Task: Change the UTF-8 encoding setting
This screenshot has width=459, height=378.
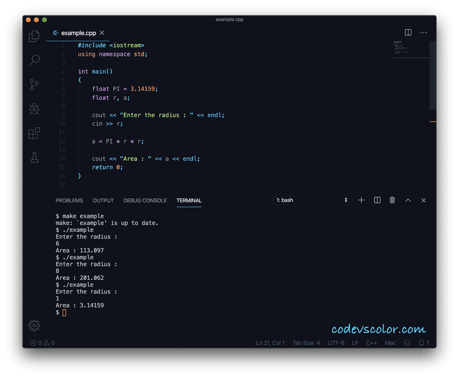Action: 336,343
